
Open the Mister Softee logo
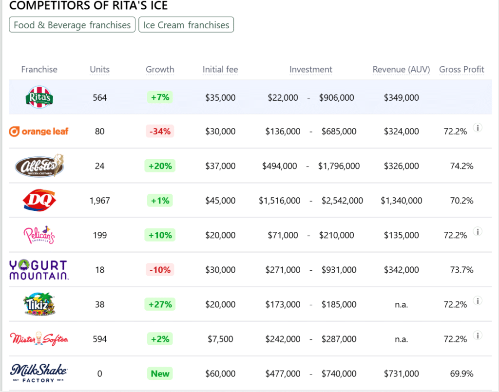point(39,339)
